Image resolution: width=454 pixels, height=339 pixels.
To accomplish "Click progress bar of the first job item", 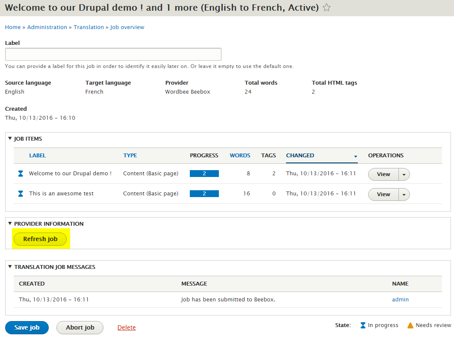I will pos(204,174).
